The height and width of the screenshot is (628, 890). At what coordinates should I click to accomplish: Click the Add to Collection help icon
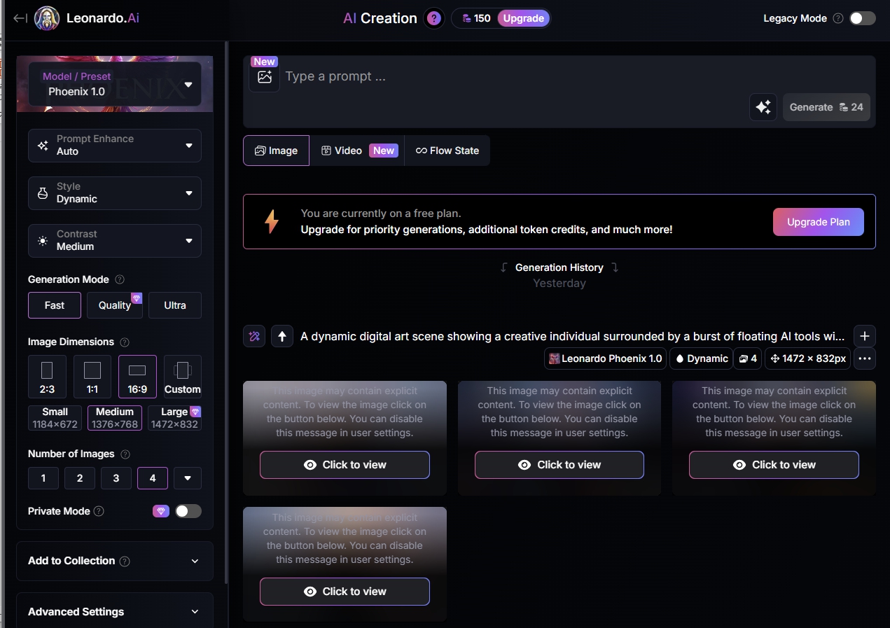coord(125,561)
